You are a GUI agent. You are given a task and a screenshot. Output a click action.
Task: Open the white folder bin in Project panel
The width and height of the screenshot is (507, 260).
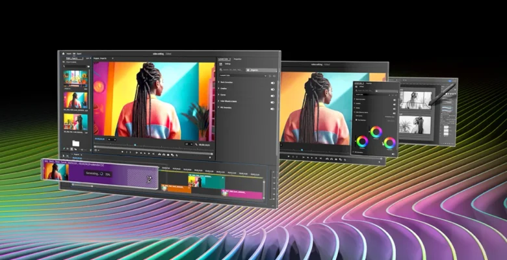click(75, 143)
